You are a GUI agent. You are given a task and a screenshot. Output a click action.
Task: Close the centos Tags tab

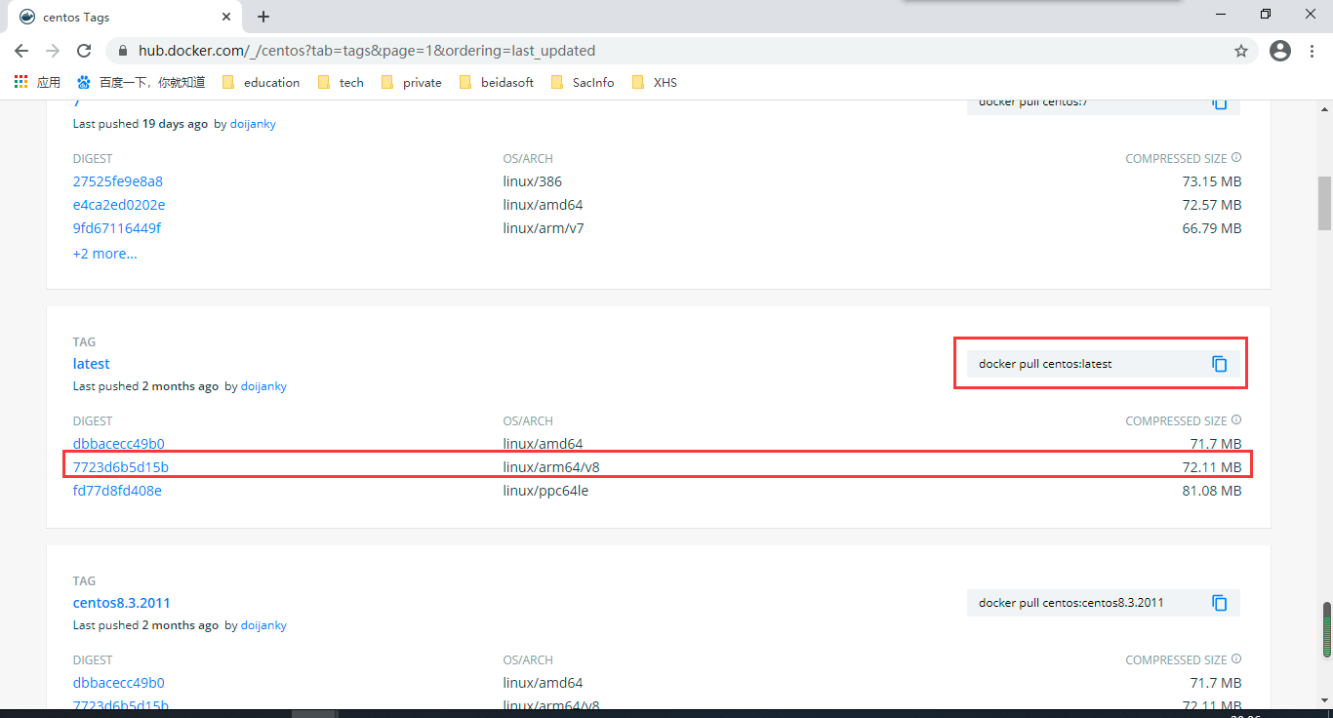(x=226, y=17)
